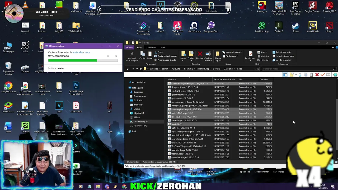Click Seleccionar todo in ribbon
This screenshot has height=190, width=338.
click(282, 52)
